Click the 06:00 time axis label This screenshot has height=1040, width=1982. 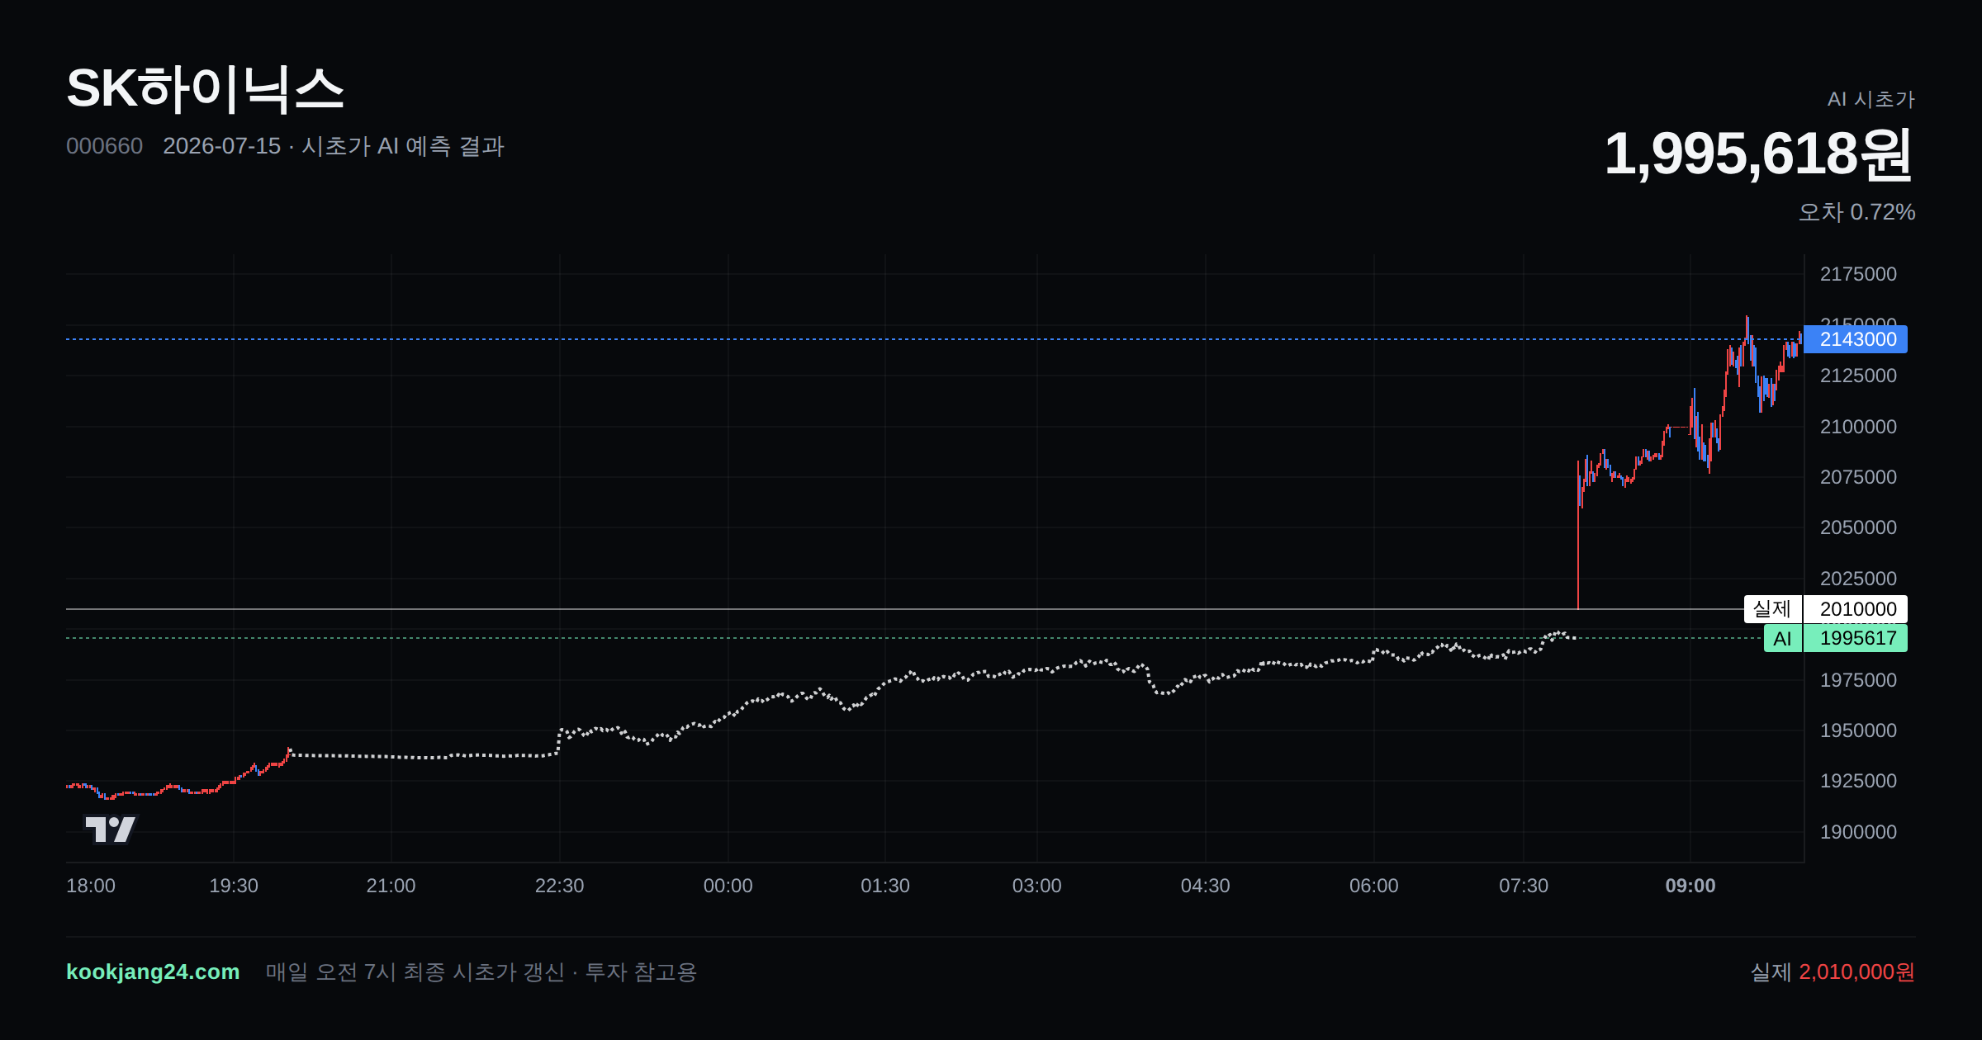click(x=1374, y=886)
